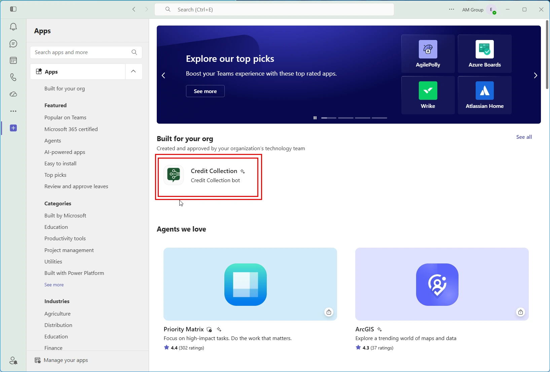Open the Utilities category
The height and width of the screenshot is (372, 550).
[x=53, y=262]
